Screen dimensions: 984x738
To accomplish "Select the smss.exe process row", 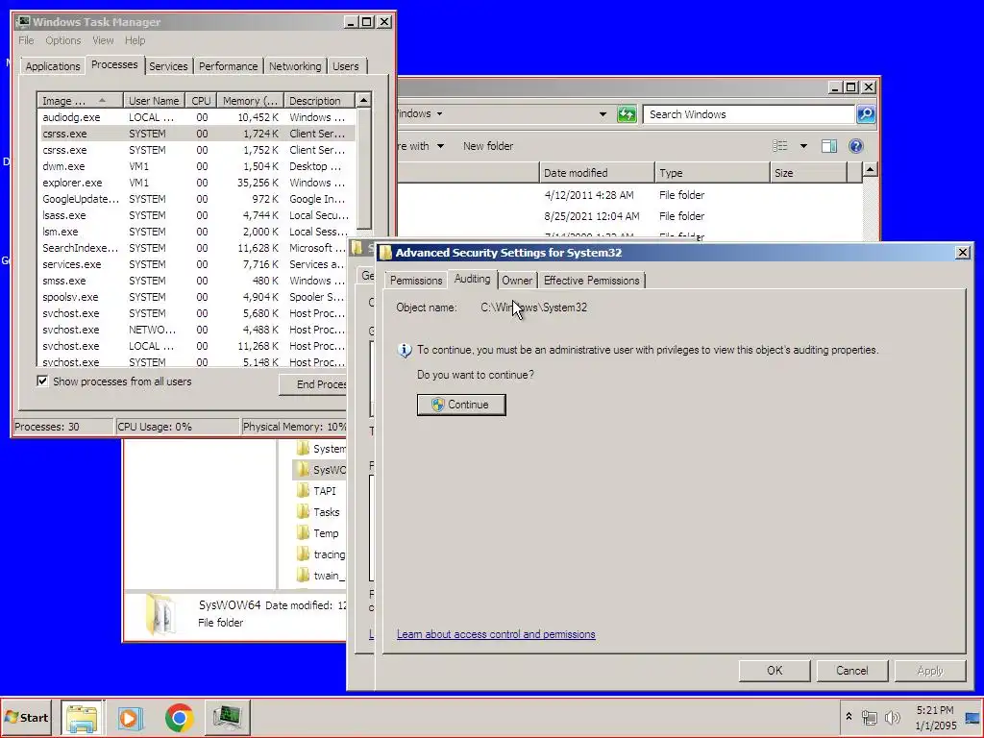I will tap(196, 281).
